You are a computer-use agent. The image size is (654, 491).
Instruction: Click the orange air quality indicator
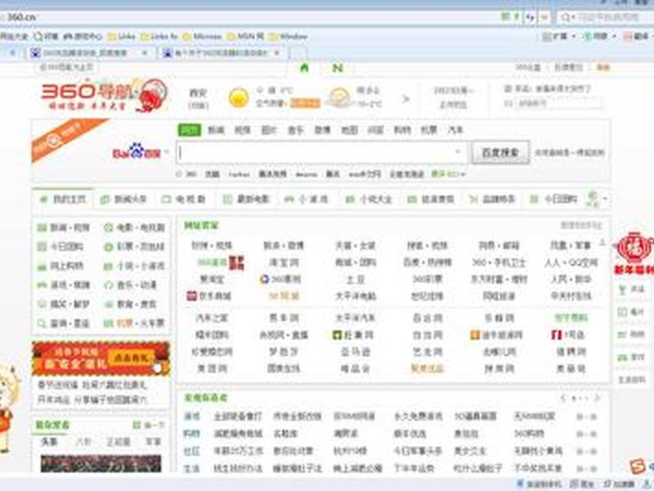pos(305,103)
